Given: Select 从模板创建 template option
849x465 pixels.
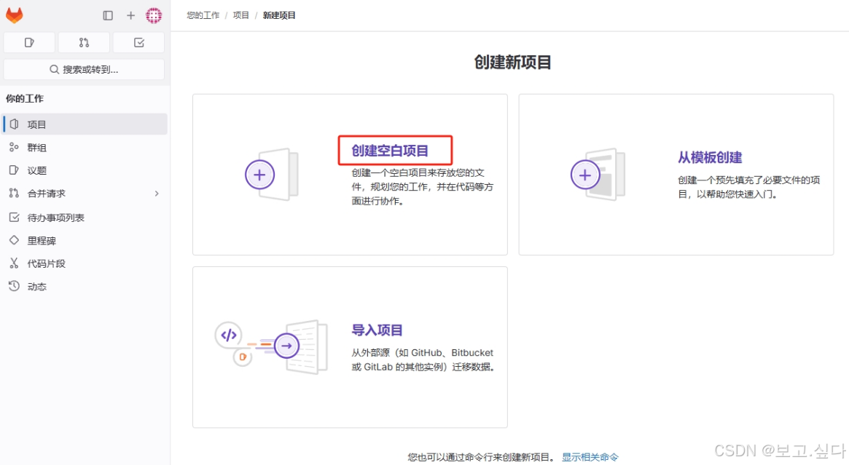Looking at the screenshot, I should point(710,157).
